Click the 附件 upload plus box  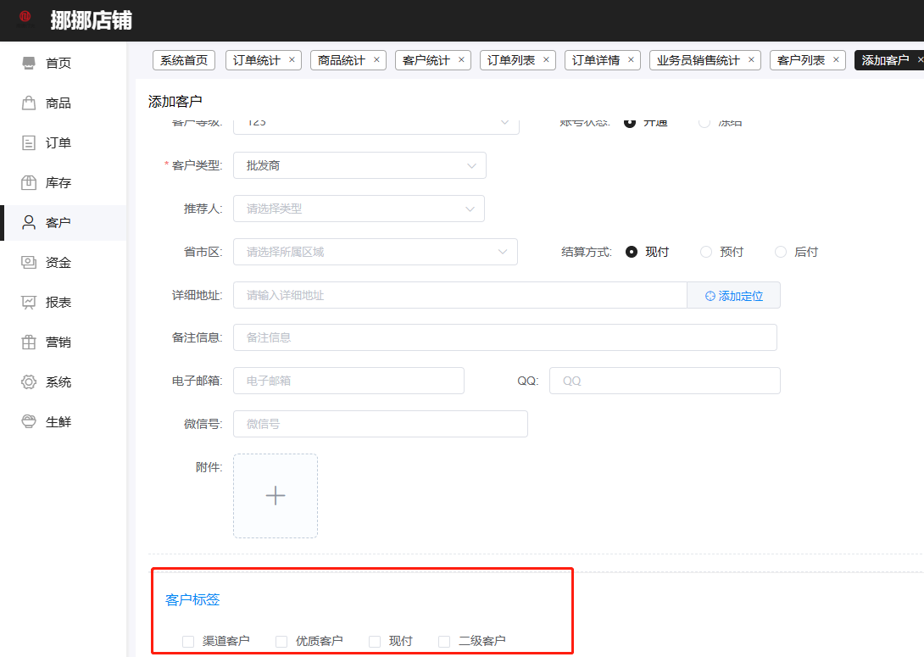(276, 496)
